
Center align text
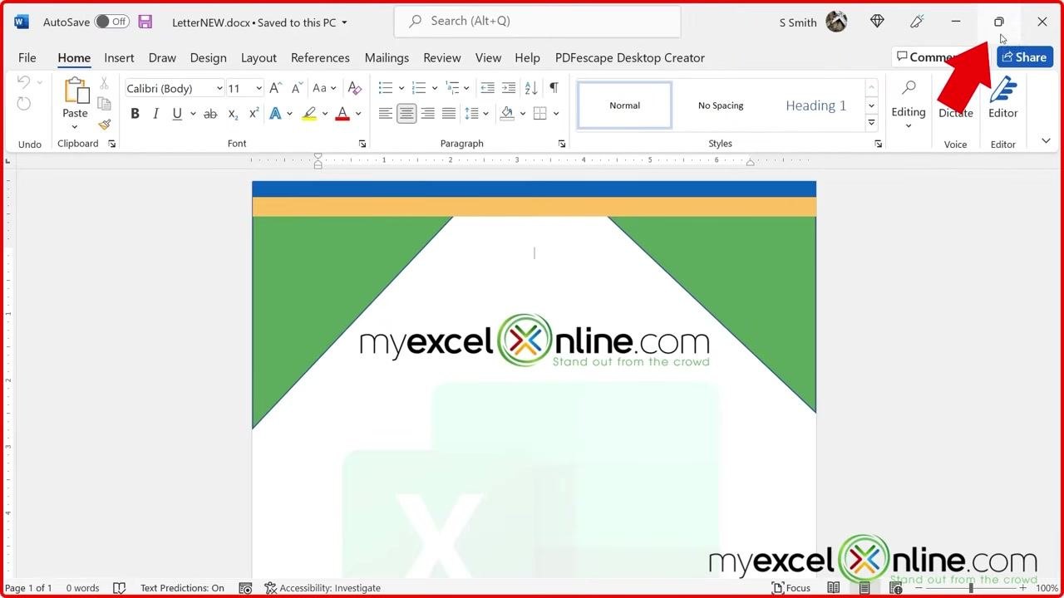[406, 114]
